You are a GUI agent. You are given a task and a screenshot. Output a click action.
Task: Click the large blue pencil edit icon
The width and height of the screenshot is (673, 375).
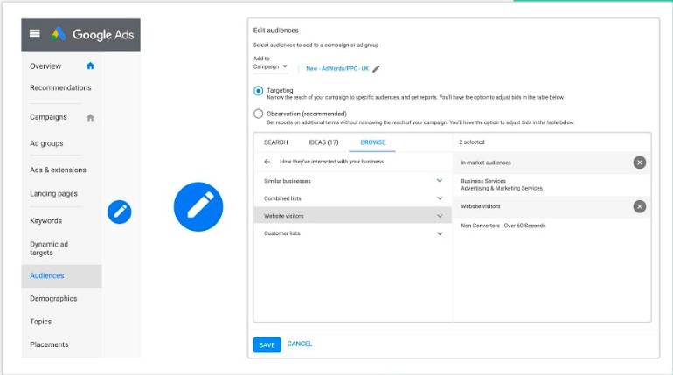point(198,207)
